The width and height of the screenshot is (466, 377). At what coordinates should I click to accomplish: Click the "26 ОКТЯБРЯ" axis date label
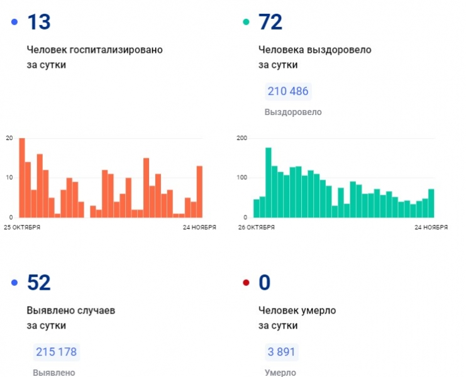click(255, 227)
